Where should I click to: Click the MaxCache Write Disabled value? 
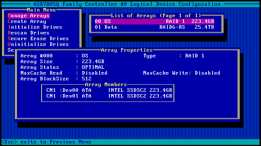point(208,73)
